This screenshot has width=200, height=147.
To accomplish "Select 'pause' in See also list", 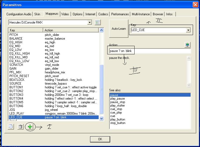I will pyautogui.click(x=150, y=95).
